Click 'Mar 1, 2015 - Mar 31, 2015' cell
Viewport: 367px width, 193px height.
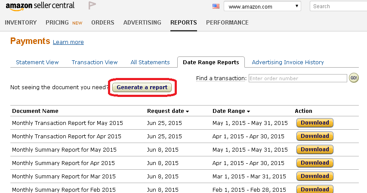click(249, 177)
